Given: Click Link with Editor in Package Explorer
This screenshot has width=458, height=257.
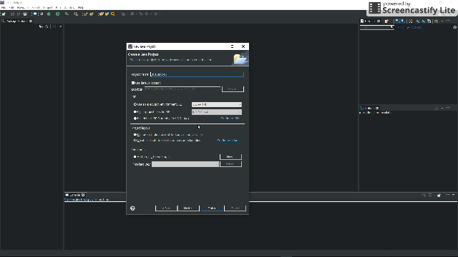Looking at the screenshot, I should 47,26.
